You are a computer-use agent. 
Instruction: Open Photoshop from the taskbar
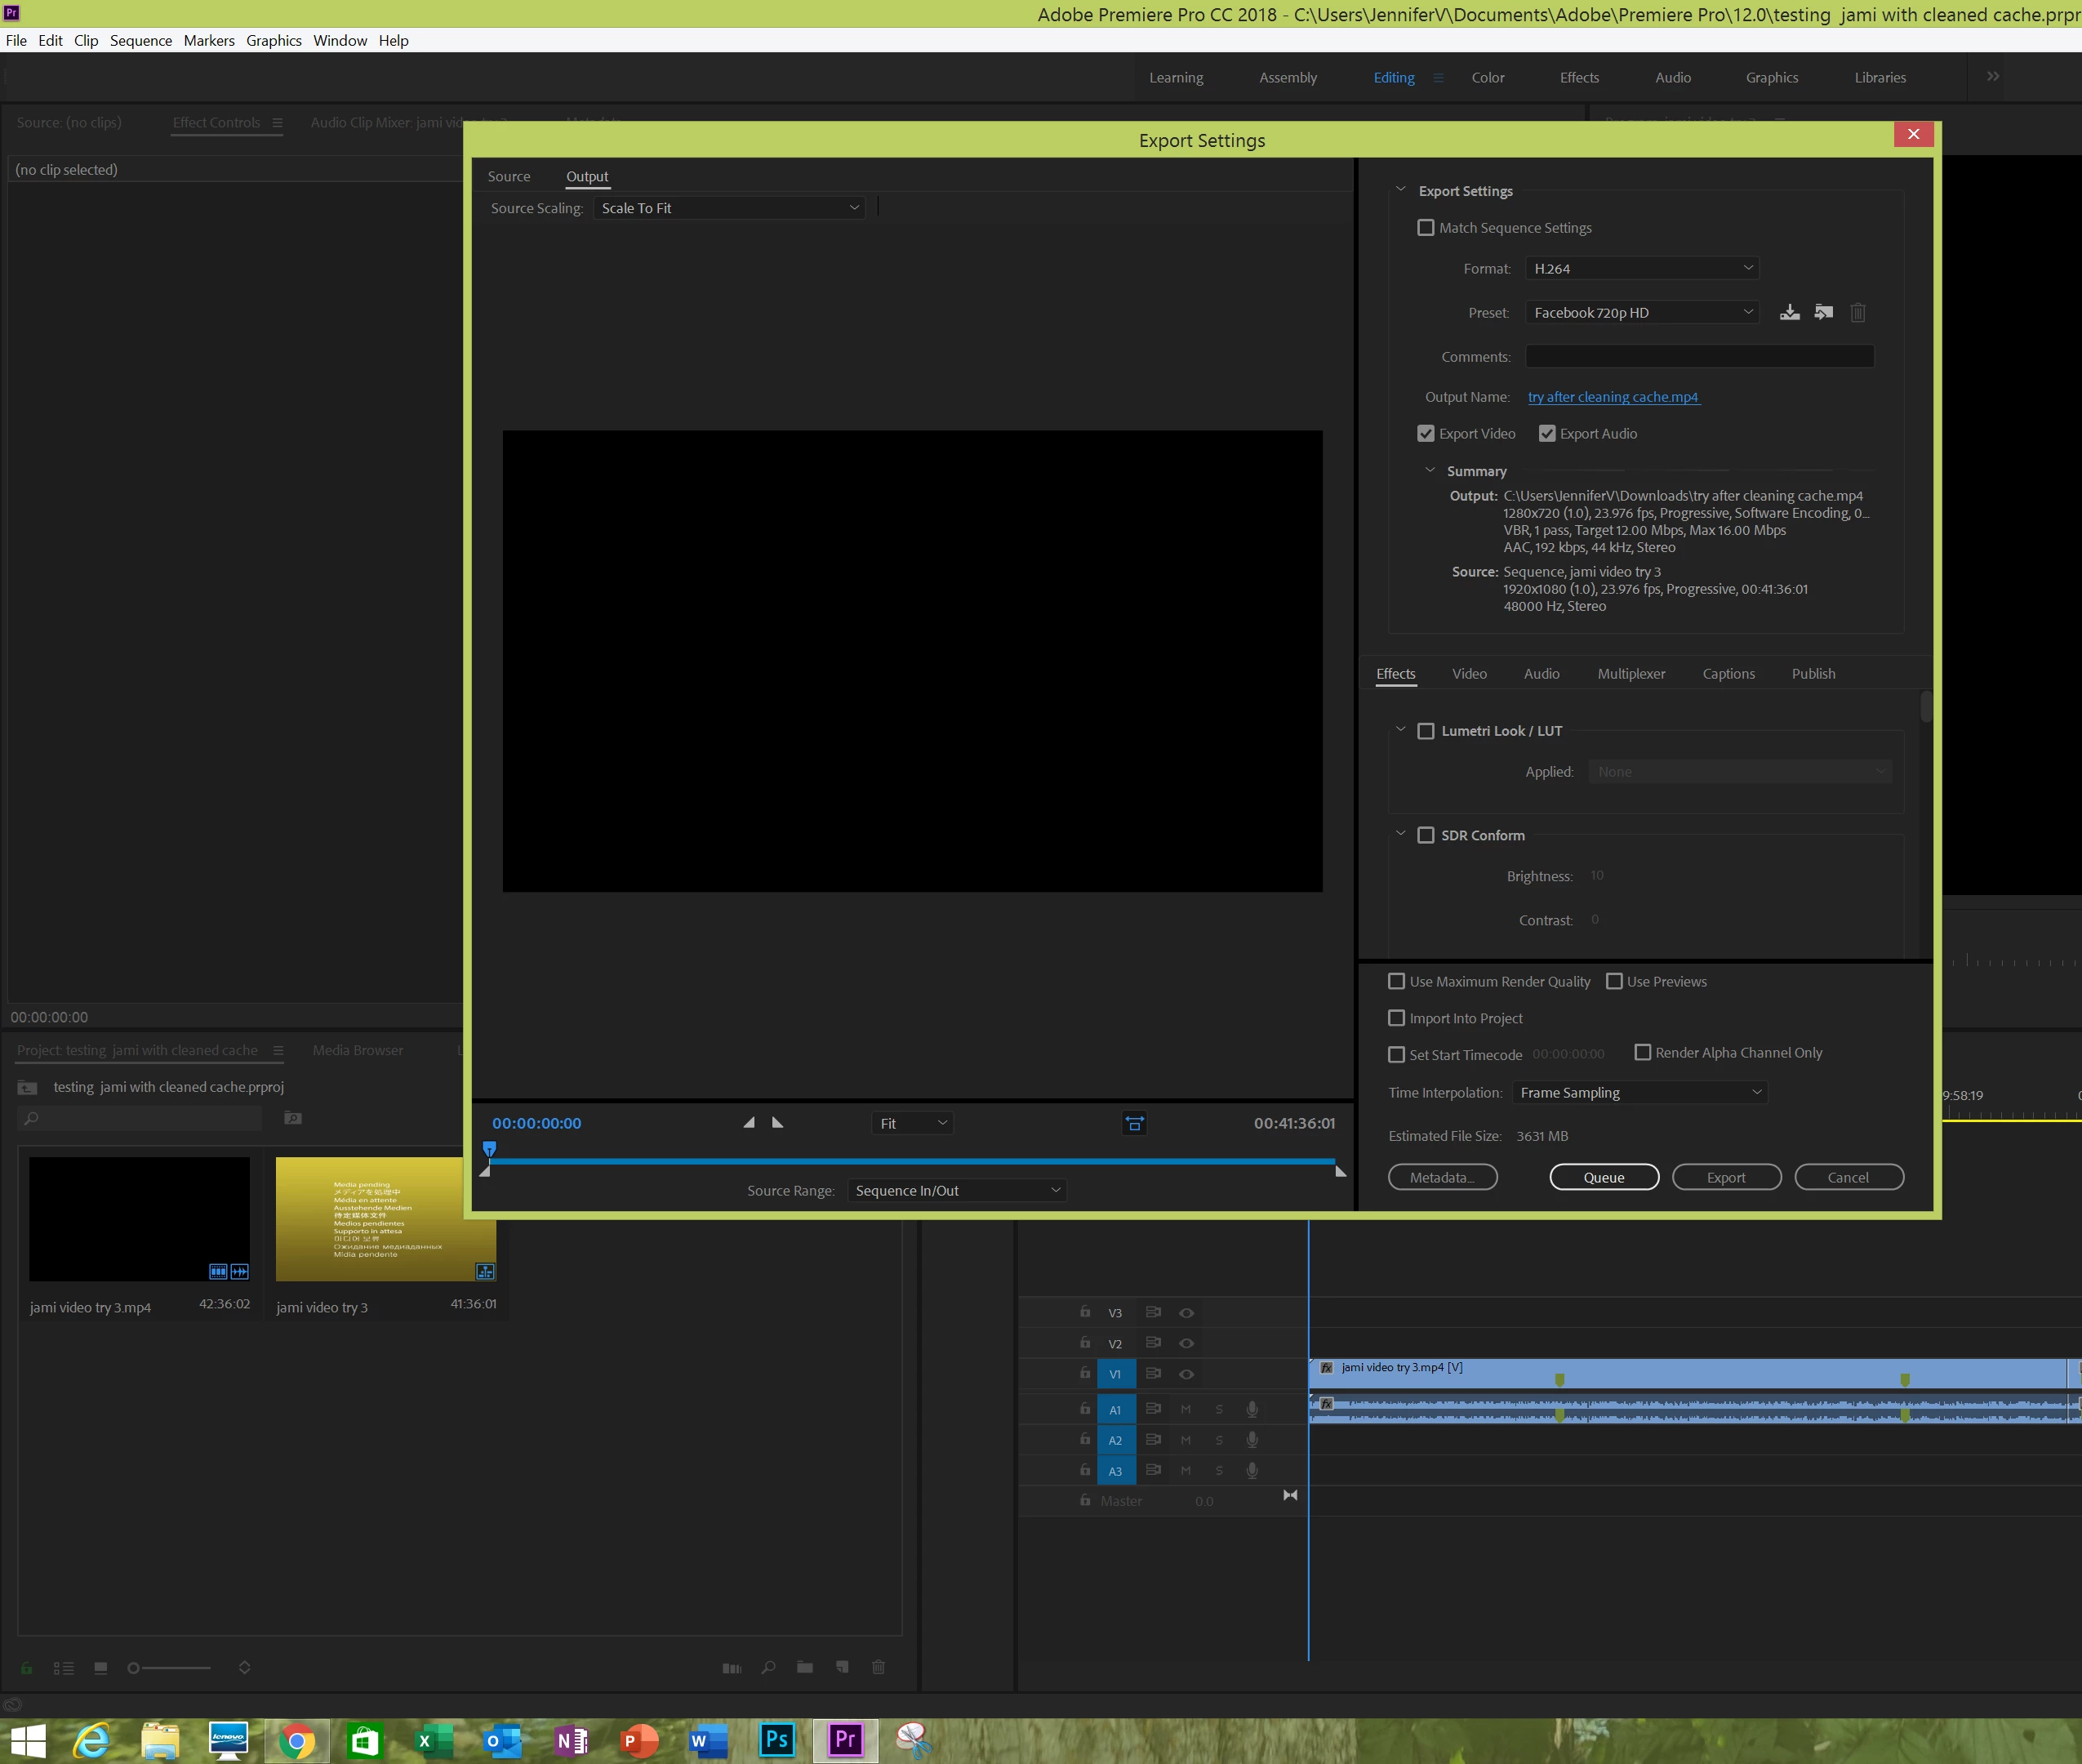click(x=776, y=1740)
